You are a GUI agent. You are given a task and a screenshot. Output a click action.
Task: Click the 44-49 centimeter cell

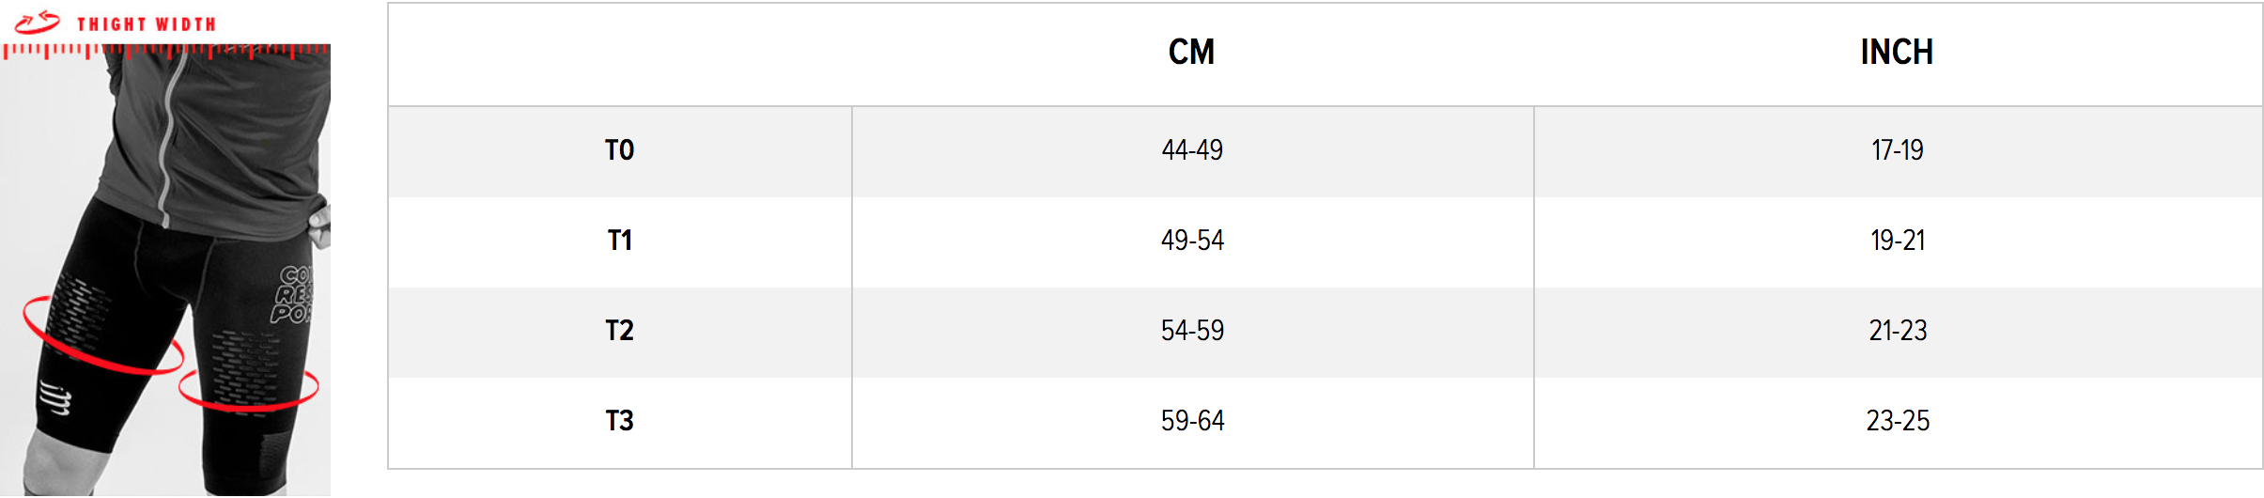[1192, 150]
